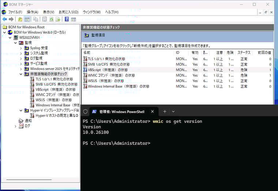Sort list by ID column header

click(x=181, y=52)
